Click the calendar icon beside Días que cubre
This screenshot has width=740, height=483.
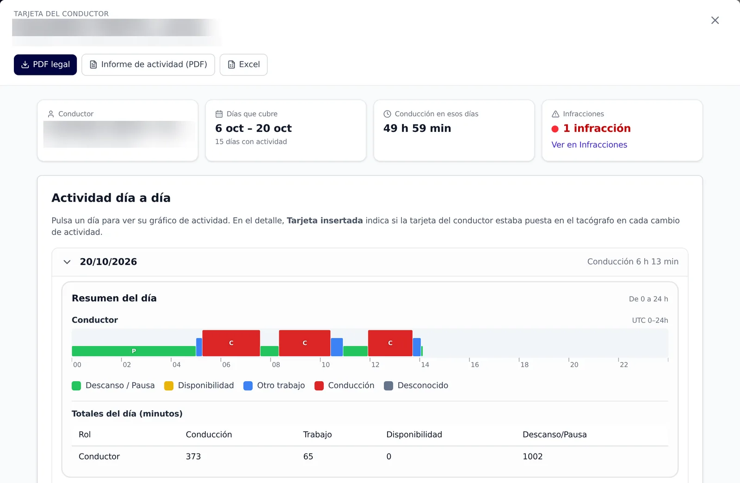[x=219, y=114]
